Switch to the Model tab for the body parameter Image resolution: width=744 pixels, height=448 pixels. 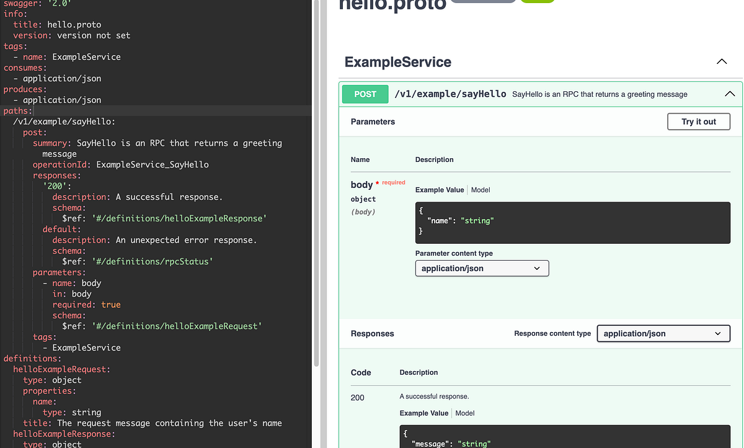click(480, 189)
